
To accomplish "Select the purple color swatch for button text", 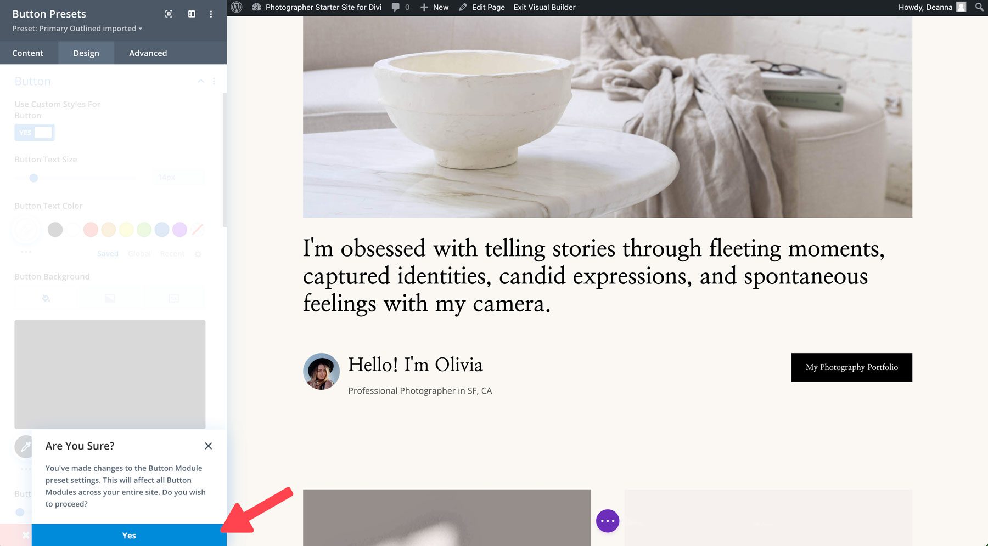I will point(179,230).
